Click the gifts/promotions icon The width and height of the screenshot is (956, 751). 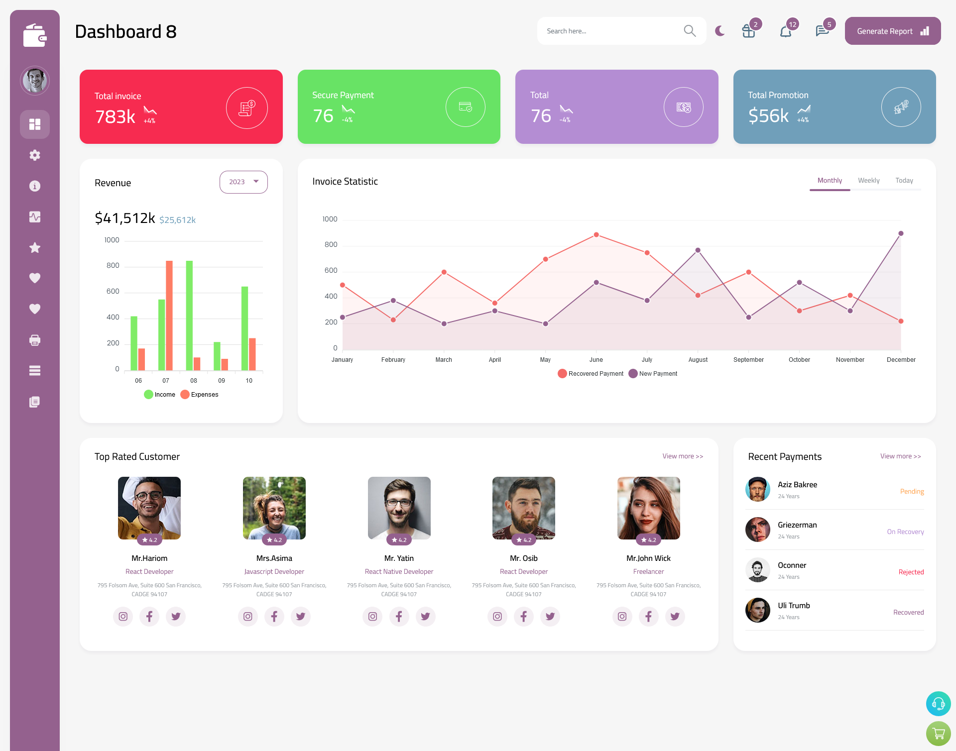747,32
